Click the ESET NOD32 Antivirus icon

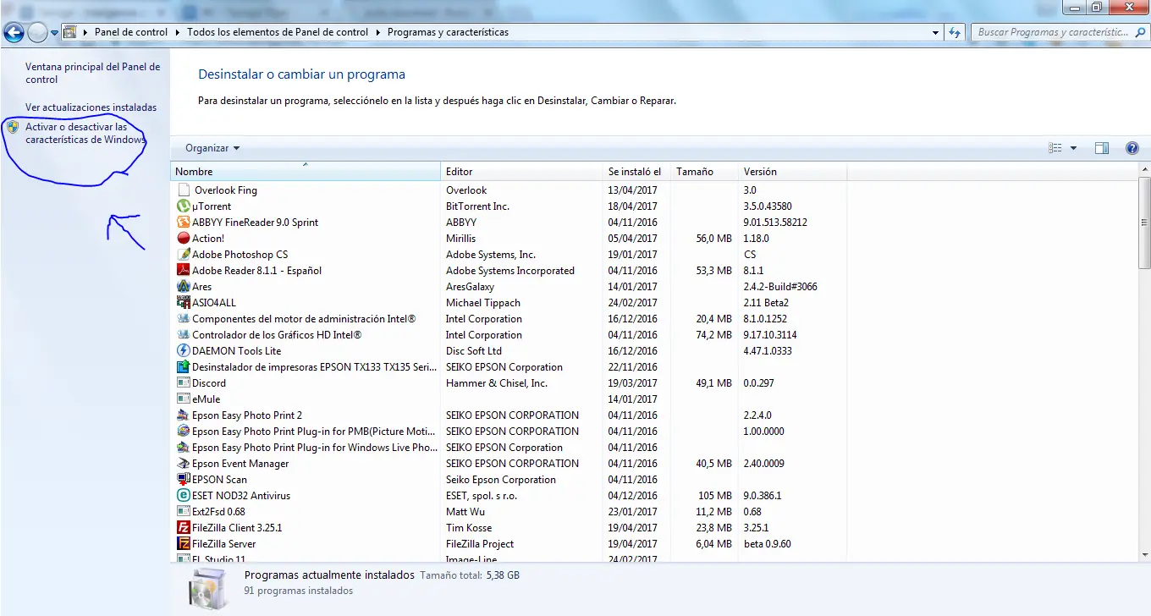pos(184,496)
